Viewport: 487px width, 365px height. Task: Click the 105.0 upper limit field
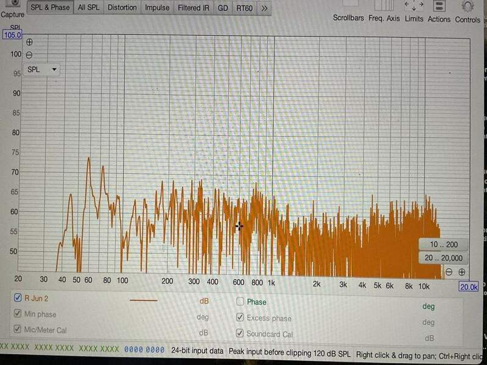tap(12, 35)
